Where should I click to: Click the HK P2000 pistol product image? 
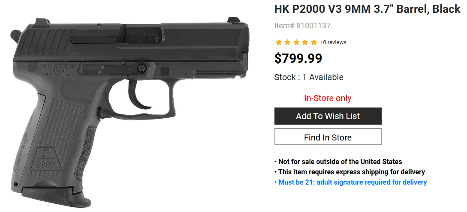(130, 111)
